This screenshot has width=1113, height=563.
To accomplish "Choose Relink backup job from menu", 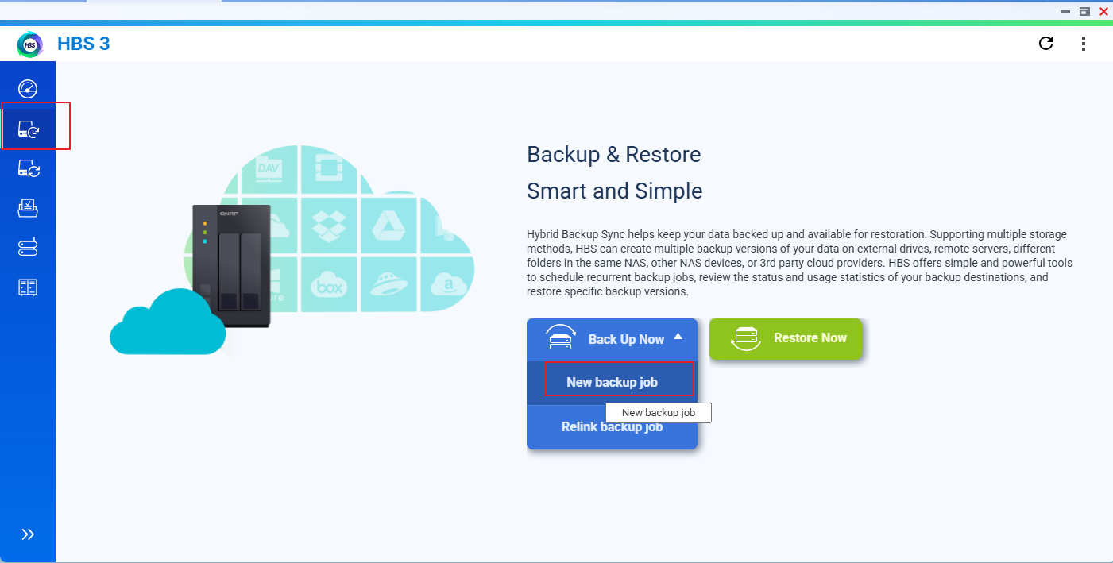I will coord(611,427).
